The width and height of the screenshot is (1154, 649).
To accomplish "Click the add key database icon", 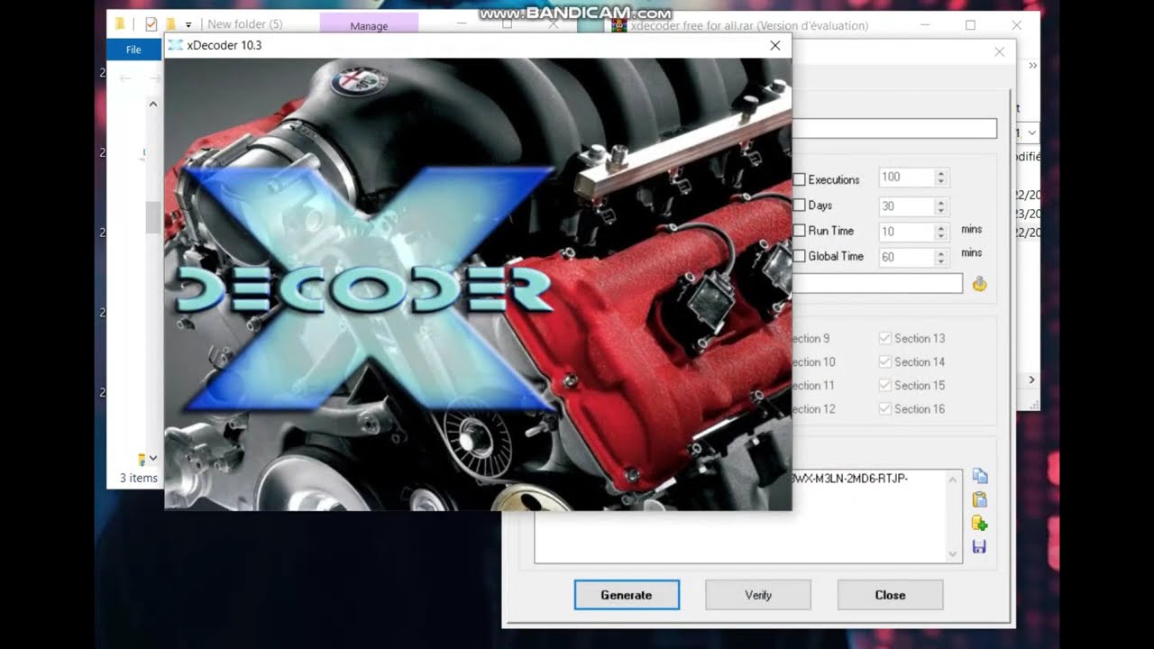I will point(979,523).
